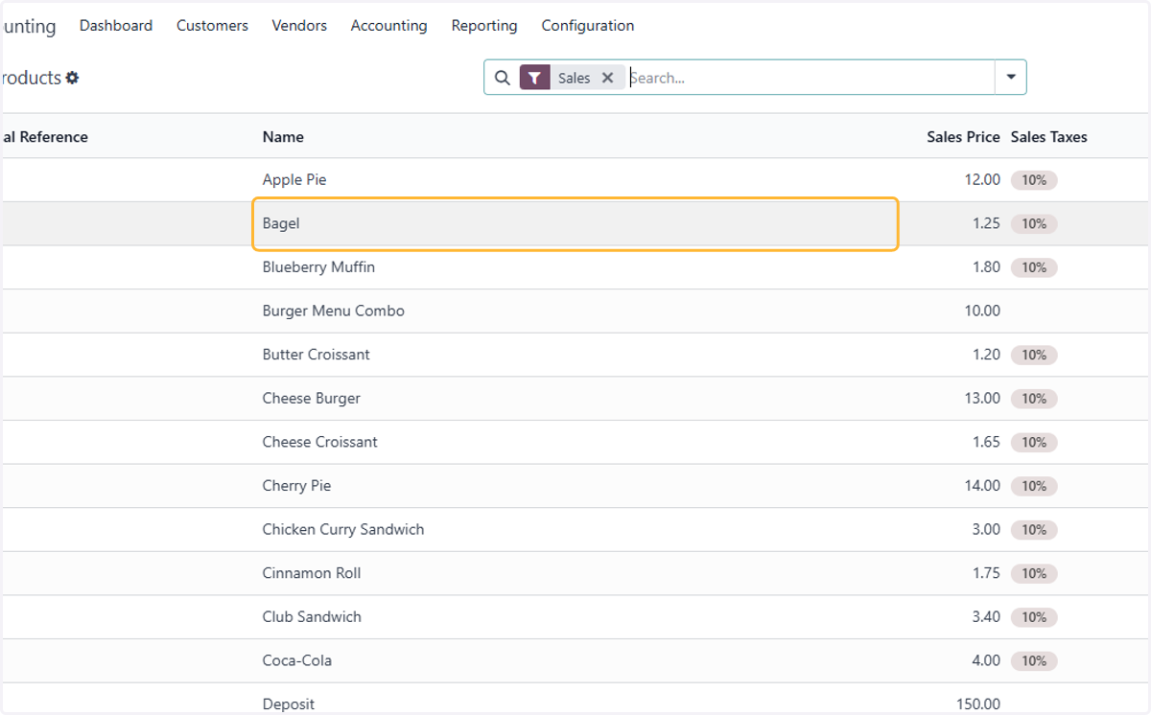Click the 10.00 price of Burger Menu Combo
Image resolution: width=1151 pixels, height=715 pixels.
982,311
